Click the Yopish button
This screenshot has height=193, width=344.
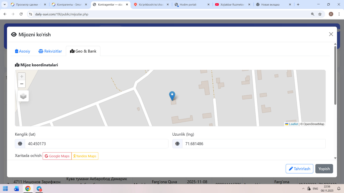324,169
